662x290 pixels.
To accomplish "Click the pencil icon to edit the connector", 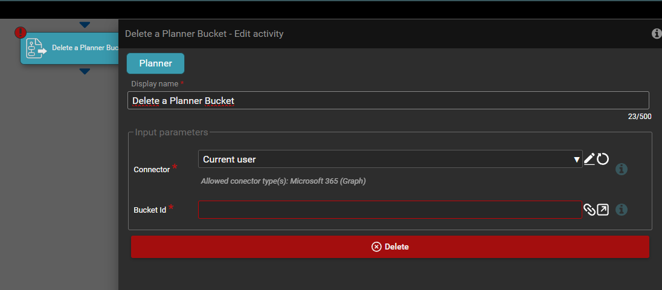I will [x=590, y=159].
